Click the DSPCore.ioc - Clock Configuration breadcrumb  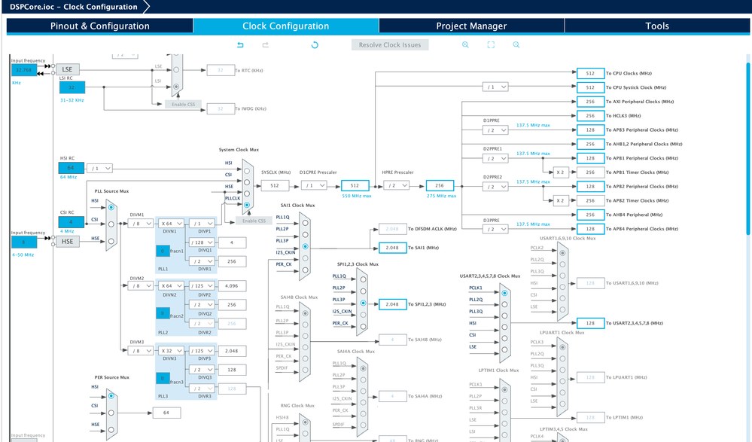(x=73, y=7)
